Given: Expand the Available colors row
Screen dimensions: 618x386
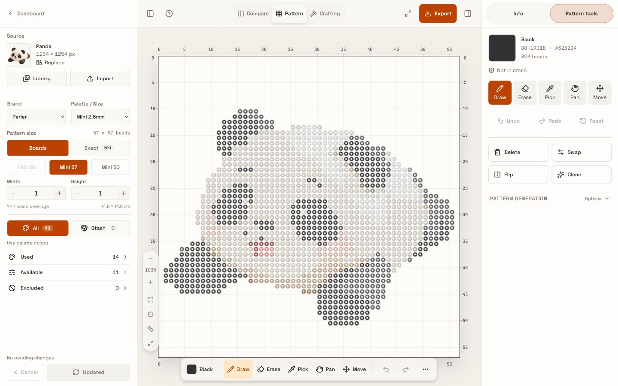Looking at the screenshot, I should tap(68, 272).
